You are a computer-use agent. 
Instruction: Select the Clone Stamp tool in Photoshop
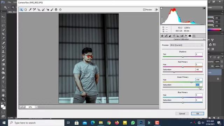pos(3,51)
